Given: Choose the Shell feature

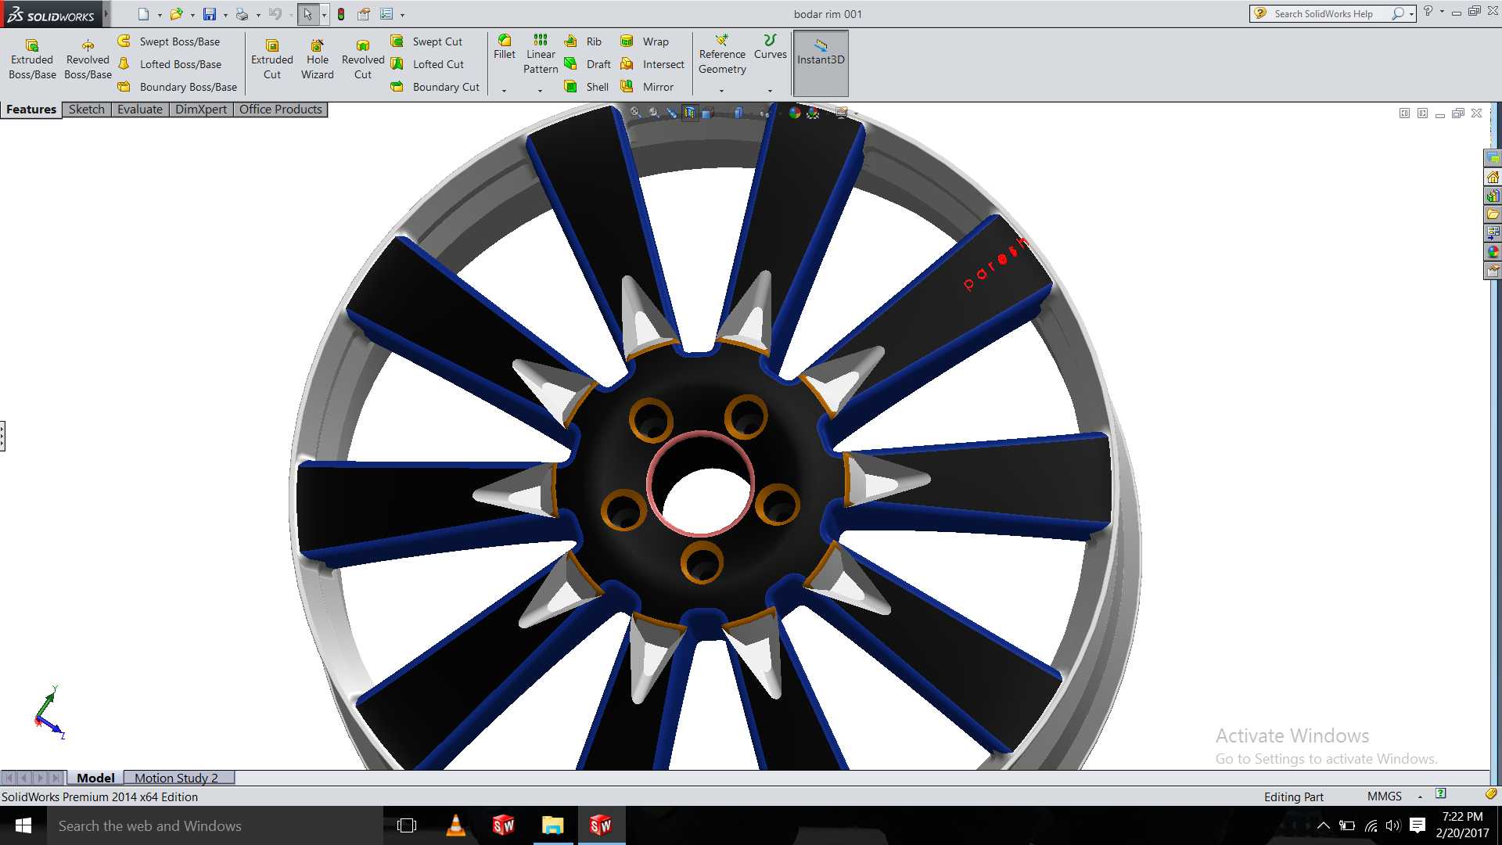Looking at the screenshot, I should point(588,87).
